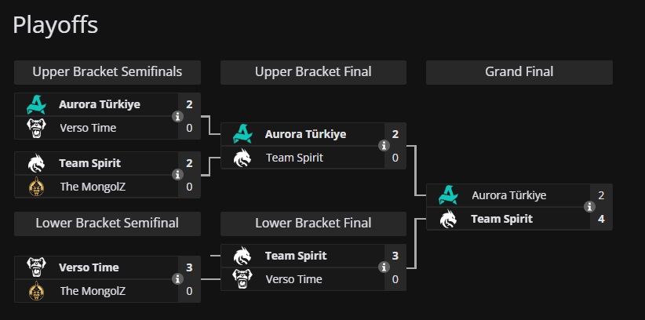The width and height of the screenshot is (645, 320).
Task: Click Verso Time logo in Upper Bracket Semifinals
Action: coord(36,127)
